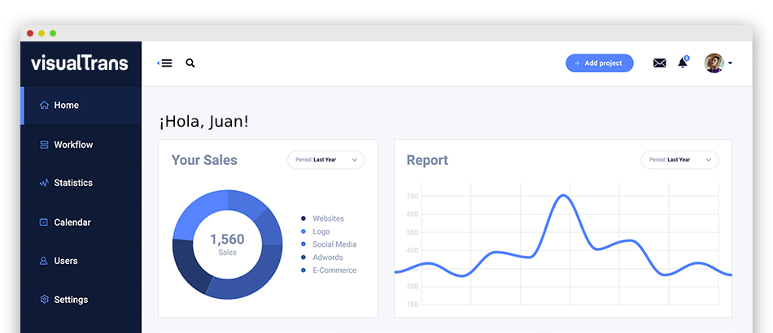Click the E-Commerce legend entry
The image size is (773, 333).
[x=334, y=270]
